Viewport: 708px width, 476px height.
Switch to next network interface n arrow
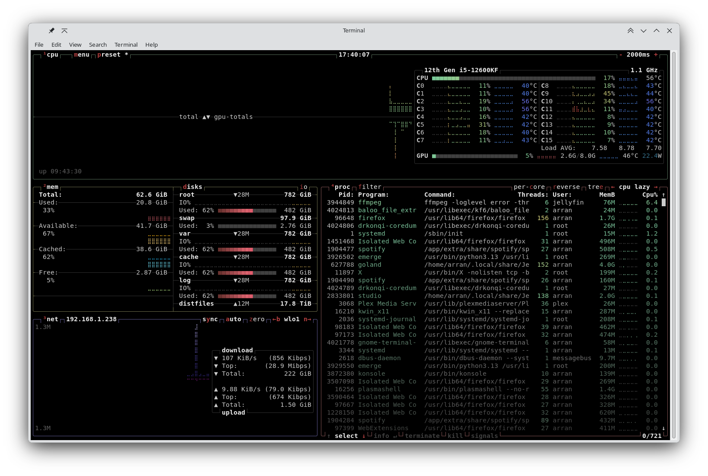coord(308,319)
